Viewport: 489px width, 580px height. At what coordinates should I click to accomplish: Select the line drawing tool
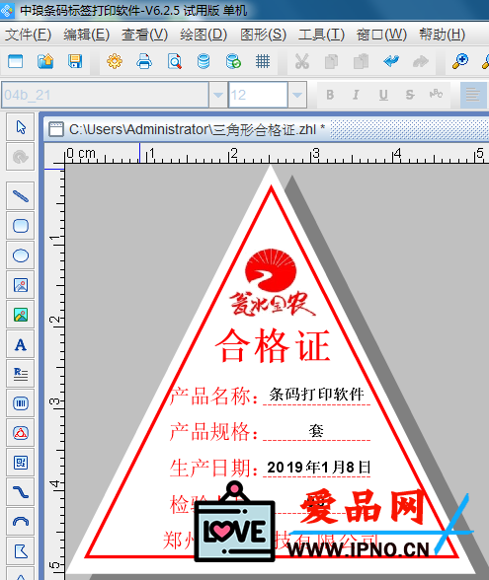[x=21, y=196]
